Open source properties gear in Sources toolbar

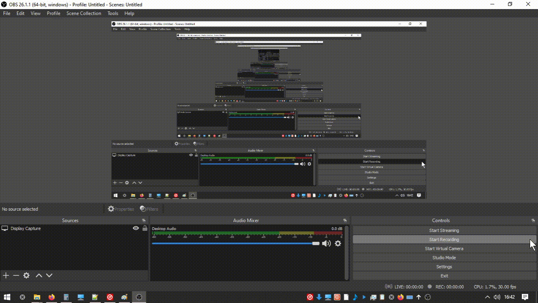[x=26, y=275]
